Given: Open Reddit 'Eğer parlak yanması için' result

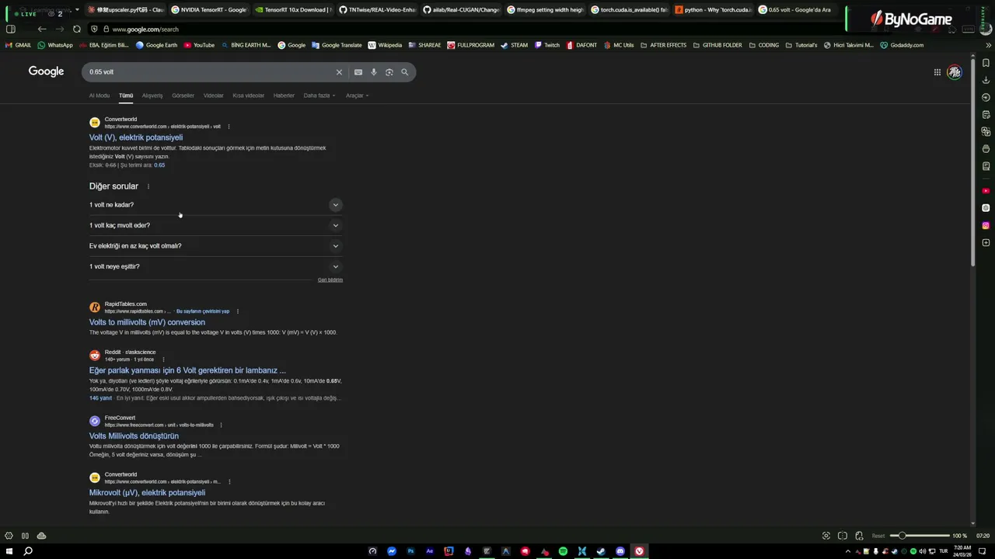Looking at the screenshot, I should (x=187, y=370).
